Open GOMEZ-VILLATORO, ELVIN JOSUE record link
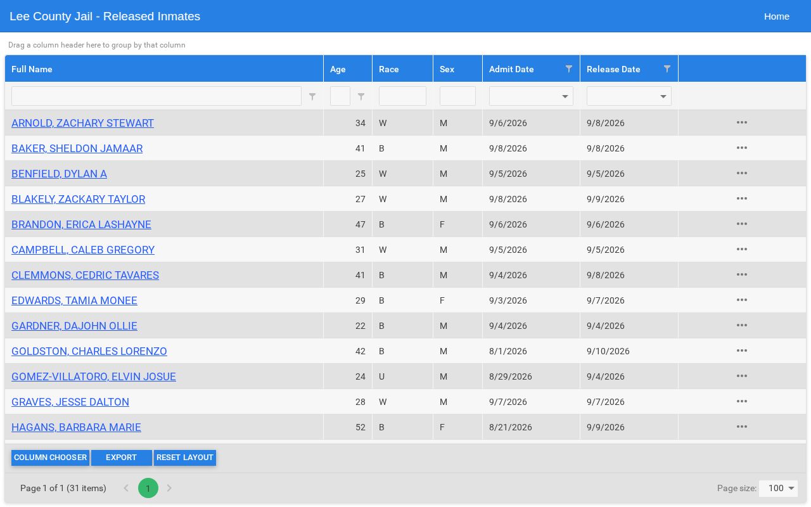 94,376
